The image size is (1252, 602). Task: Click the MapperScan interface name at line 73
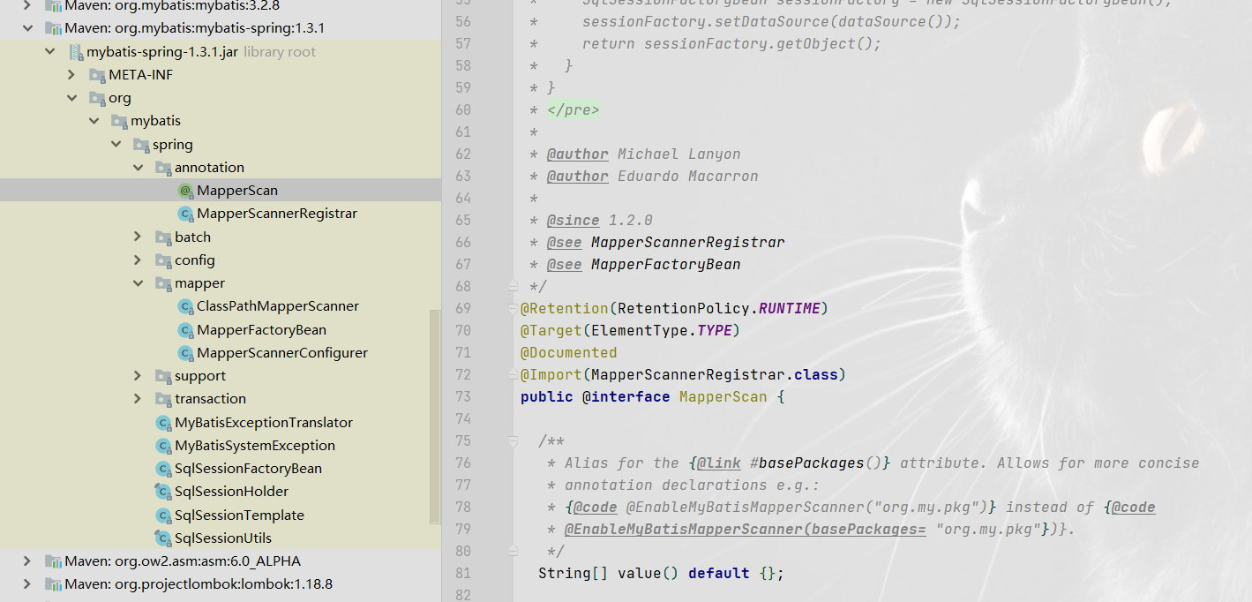(723, 397)
